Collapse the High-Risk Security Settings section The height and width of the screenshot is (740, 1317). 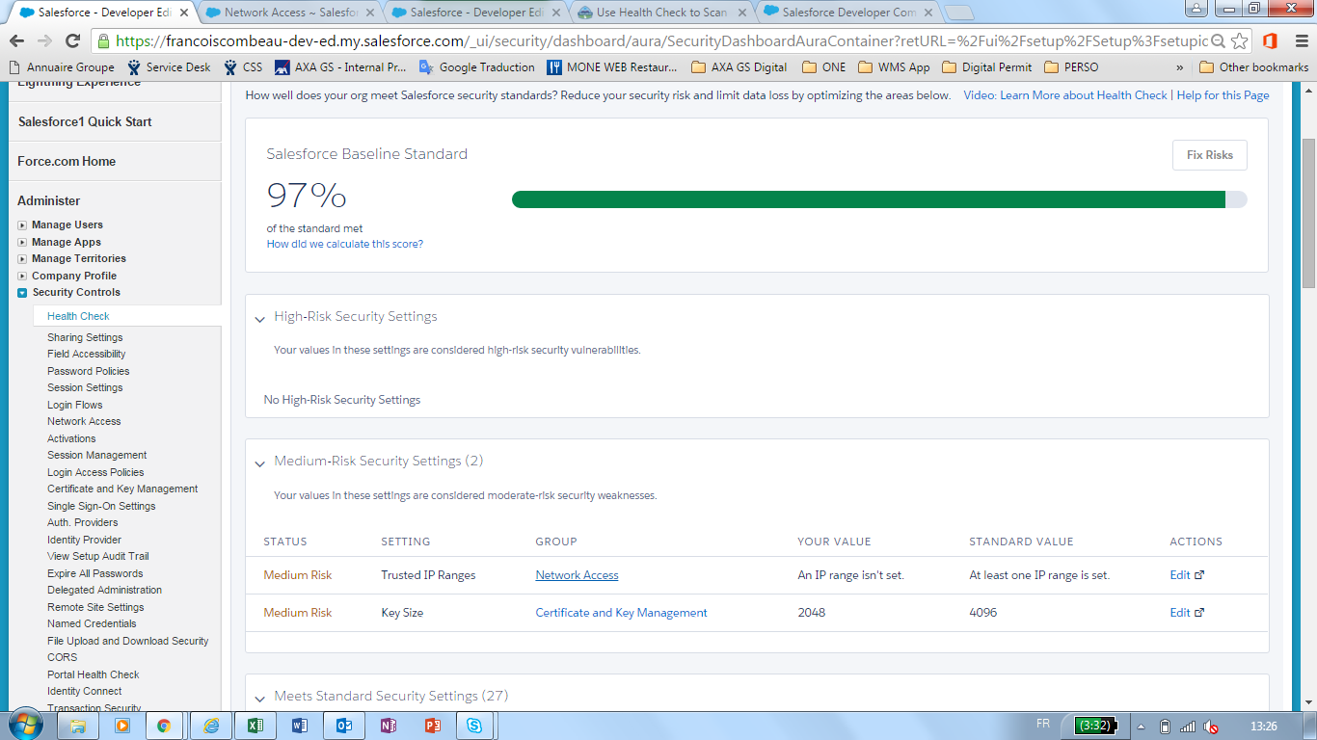258,318
